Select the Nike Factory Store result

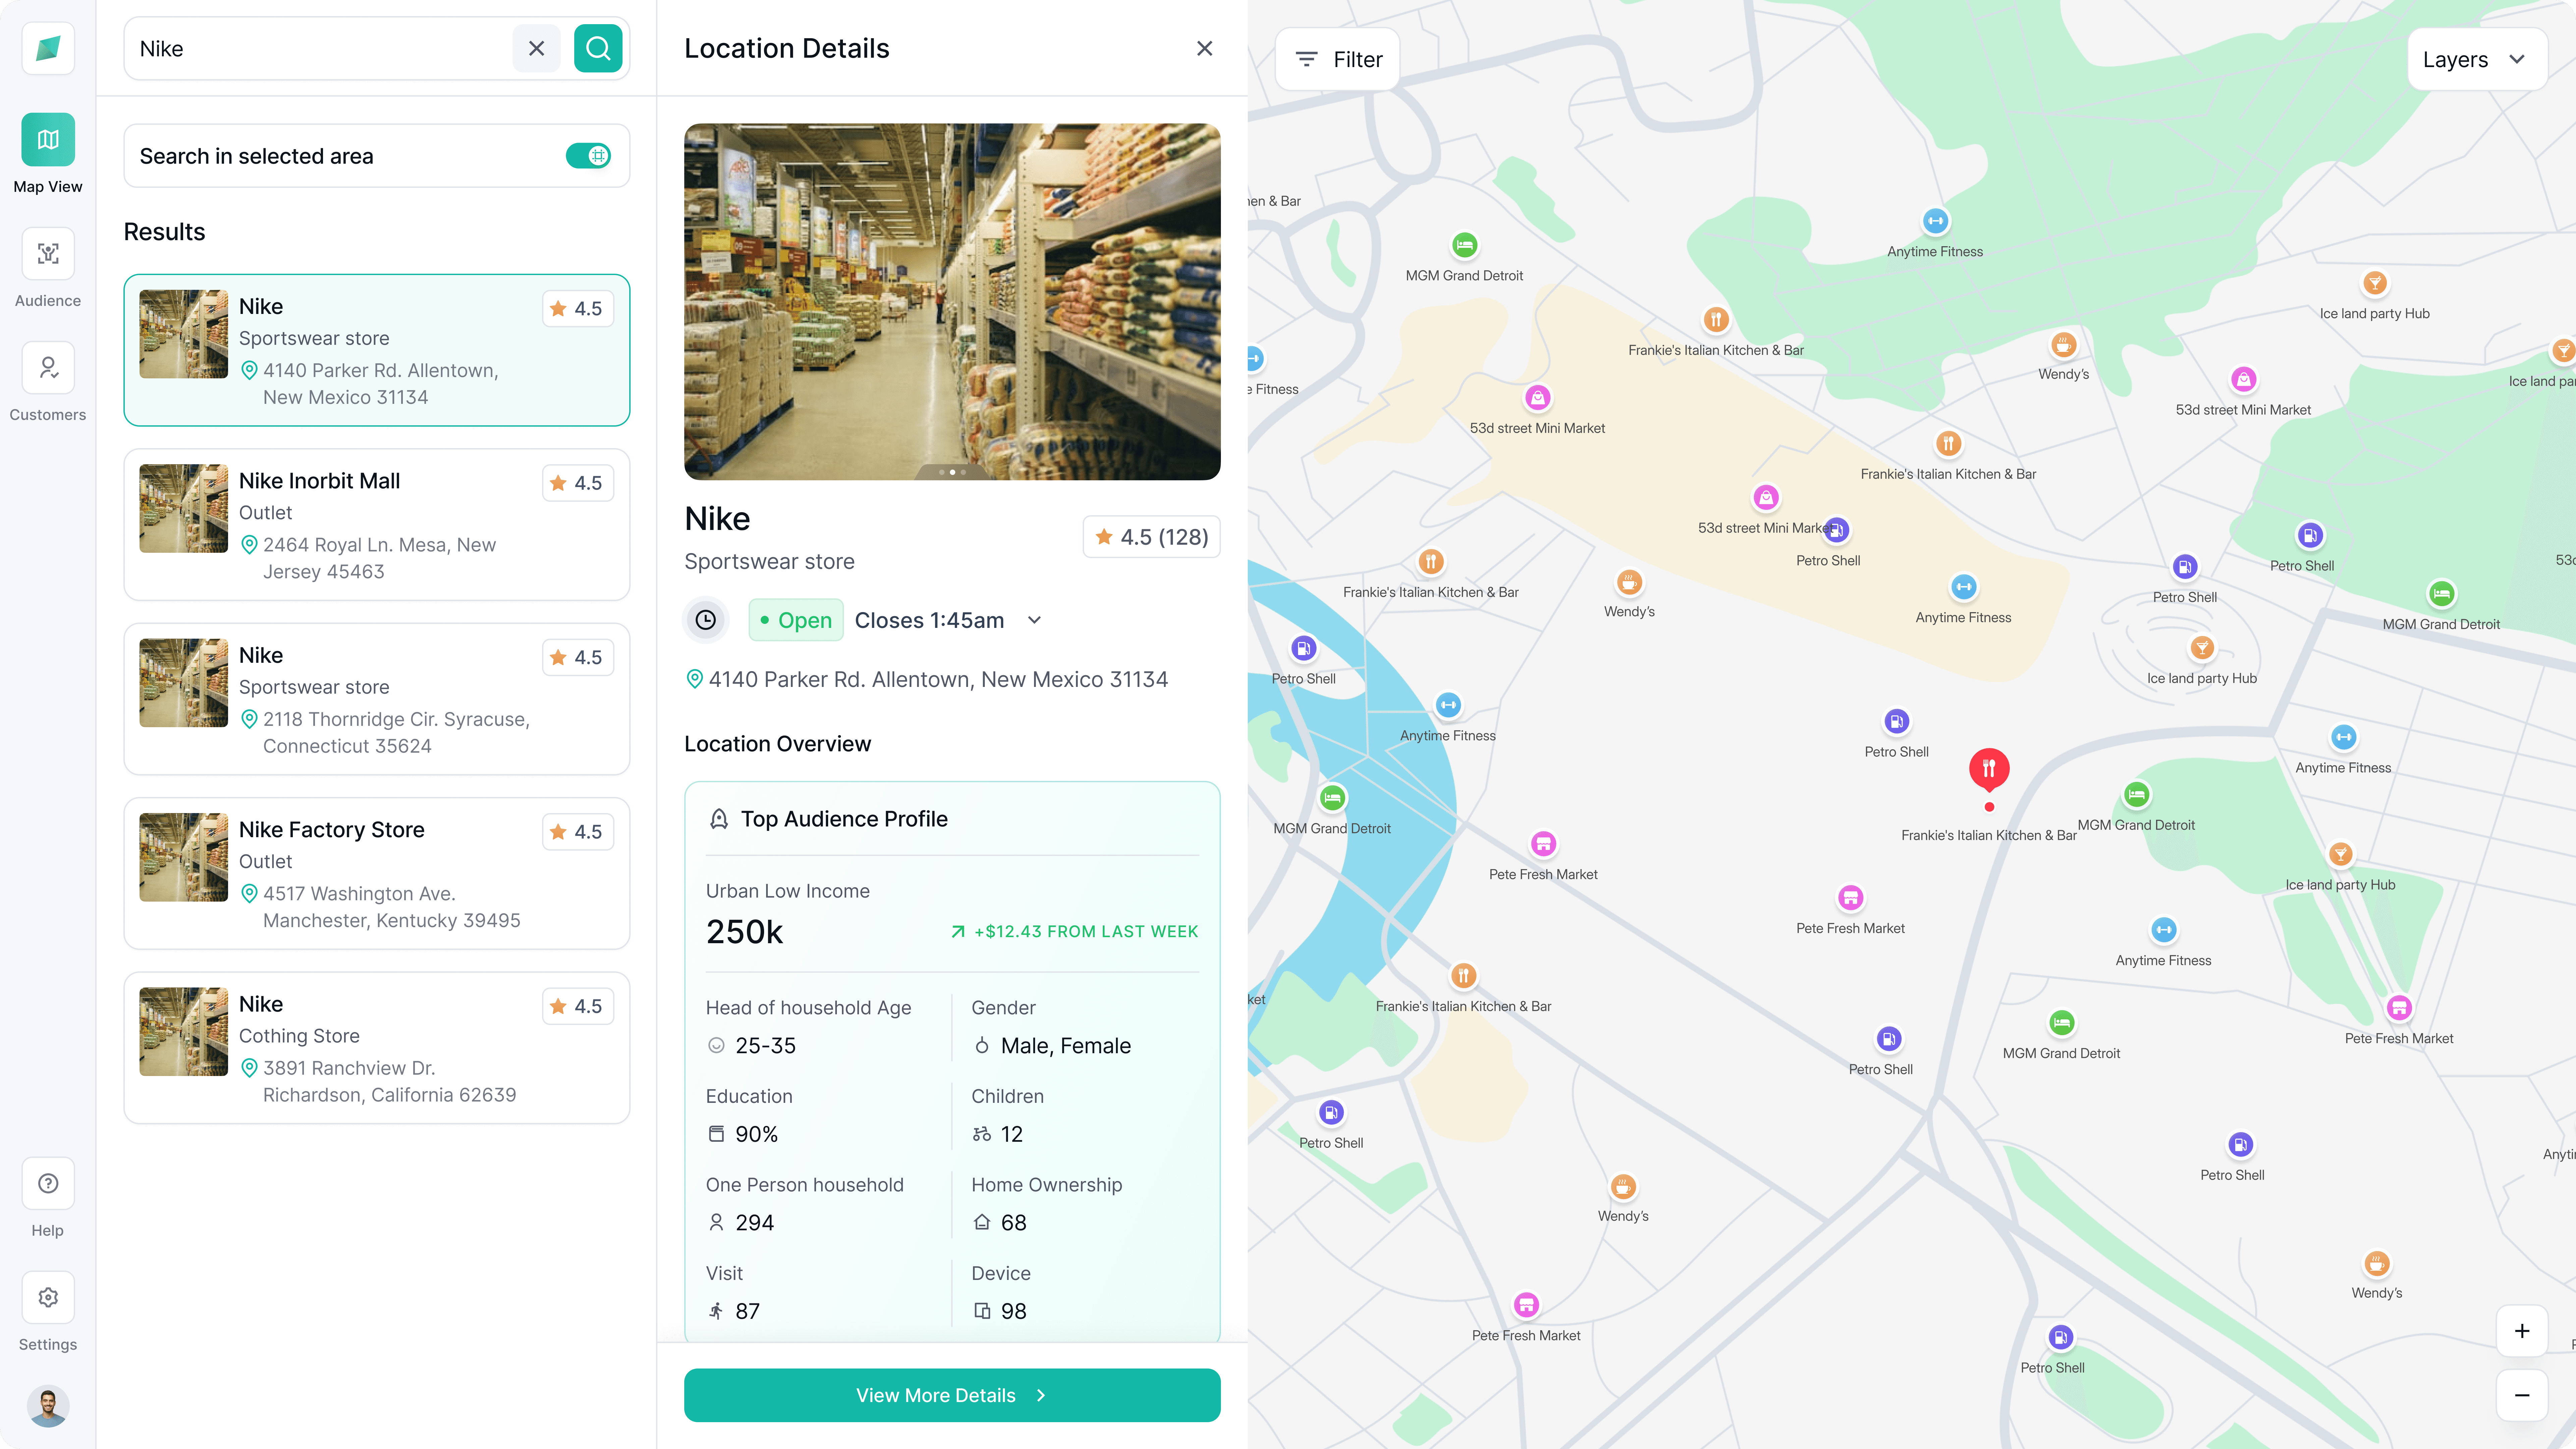pyautogui.click(x=376, y=873)
